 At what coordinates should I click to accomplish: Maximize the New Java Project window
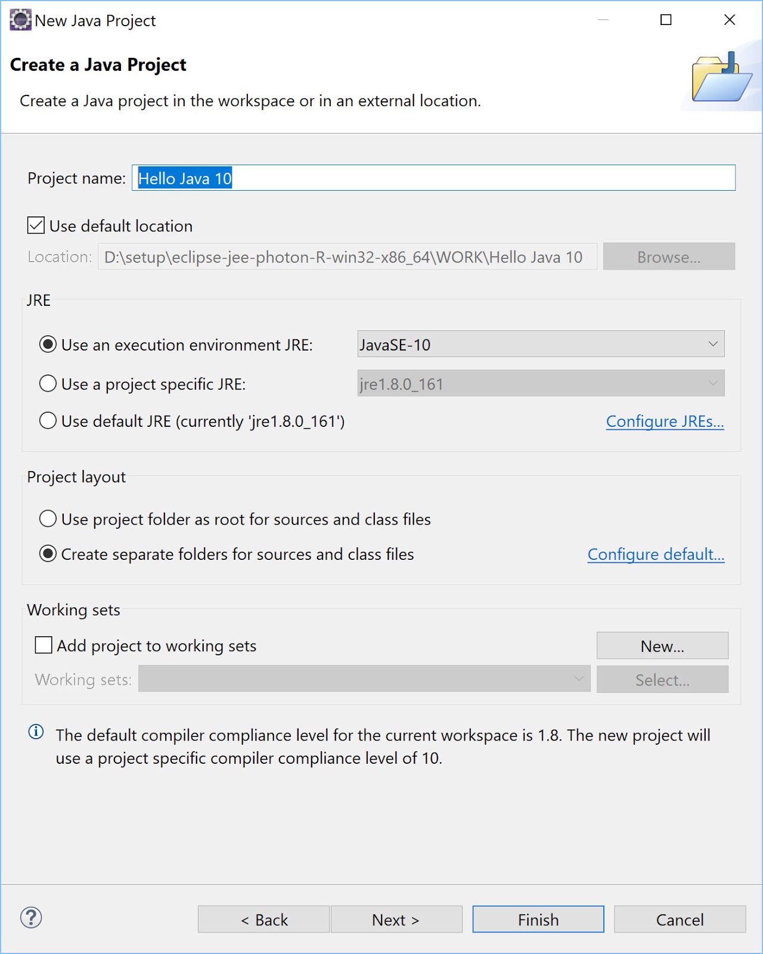point(666,20)
